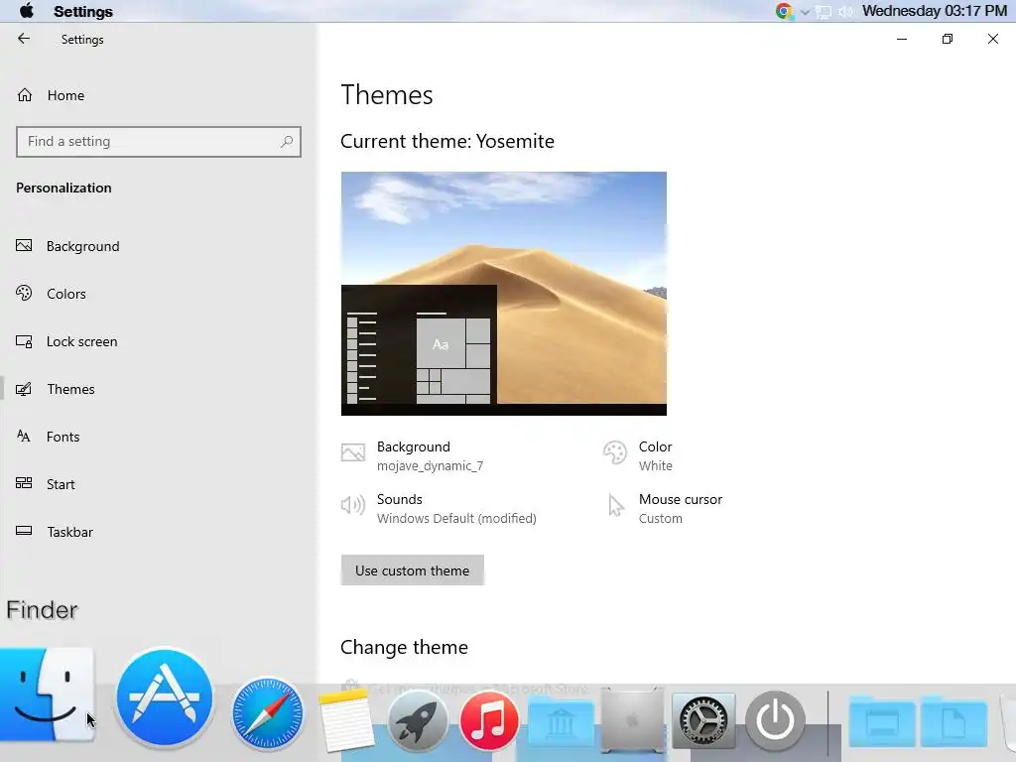1016x762 pixels.
Task: Minimize the Settings window
Action: [x=901, y=39]
